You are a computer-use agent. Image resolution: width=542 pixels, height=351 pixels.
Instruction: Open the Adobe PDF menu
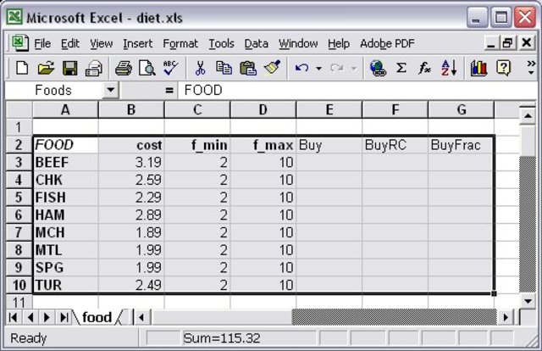point(387,43)
